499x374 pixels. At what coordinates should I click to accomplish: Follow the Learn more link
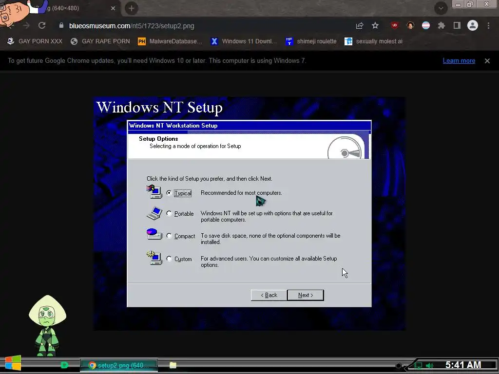pos(459,61)
